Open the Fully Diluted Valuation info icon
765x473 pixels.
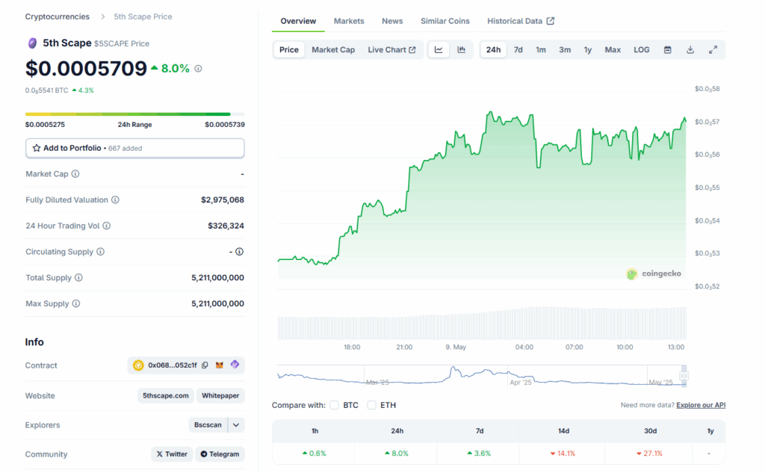click(115, 200)
